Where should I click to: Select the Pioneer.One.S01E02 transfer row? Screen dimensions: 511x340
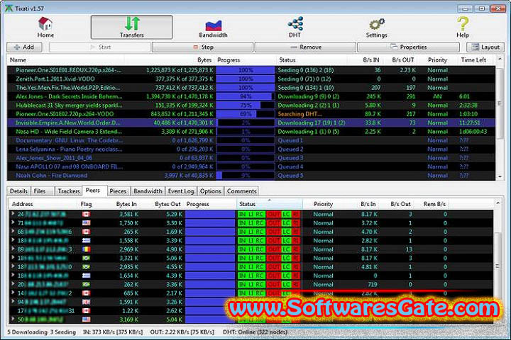click(251, 114)
